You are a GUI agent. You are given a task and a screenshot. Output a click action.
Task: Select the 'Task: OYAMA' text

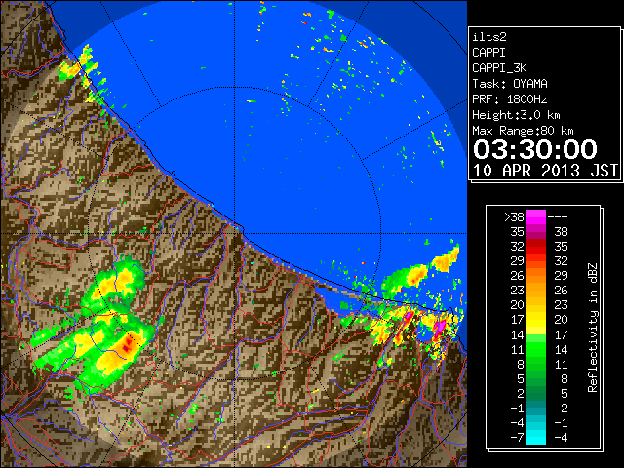(x=510, y=84)
